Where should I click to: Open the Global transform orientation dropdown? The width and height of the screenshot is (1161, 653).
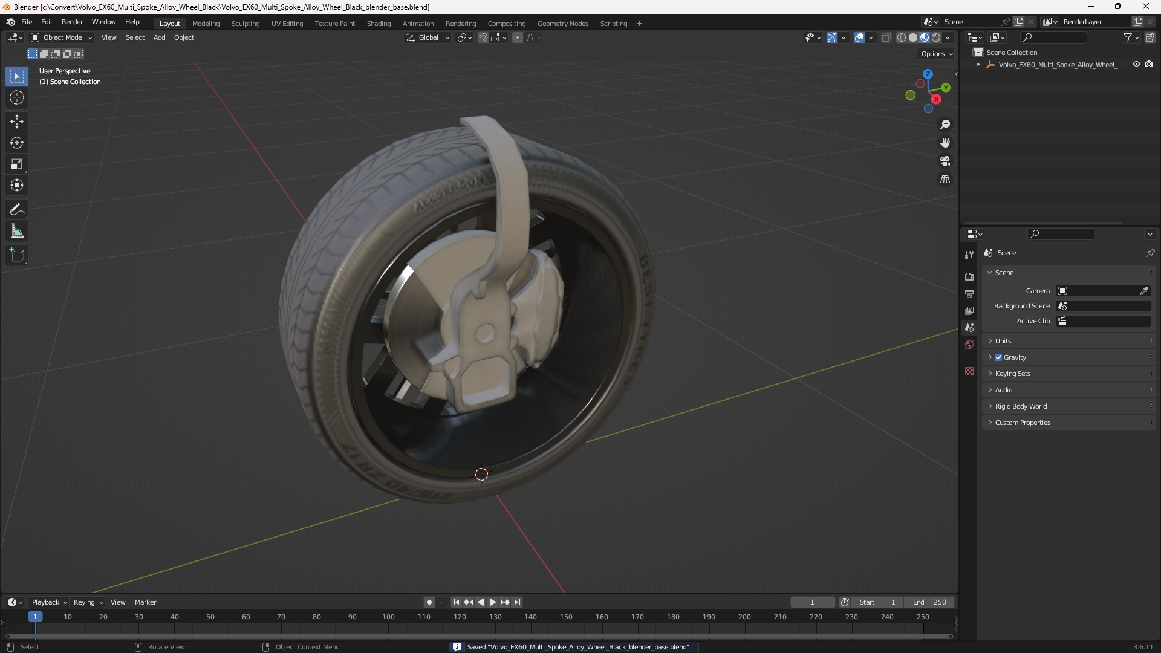[x=428, y=37]
